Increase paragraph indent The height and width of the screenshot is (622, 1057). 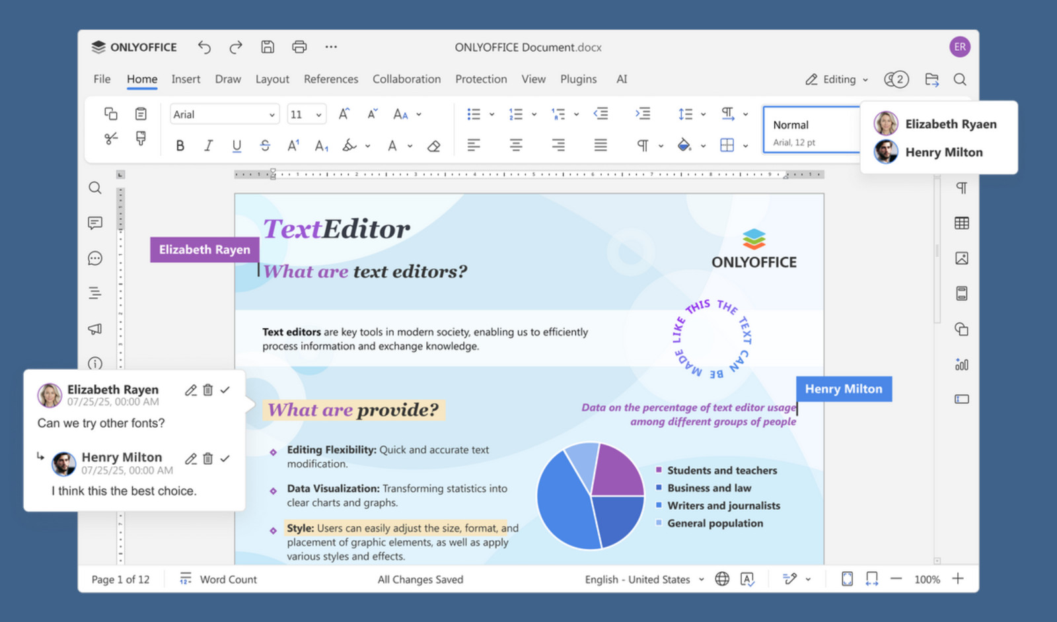pos(643,114)
